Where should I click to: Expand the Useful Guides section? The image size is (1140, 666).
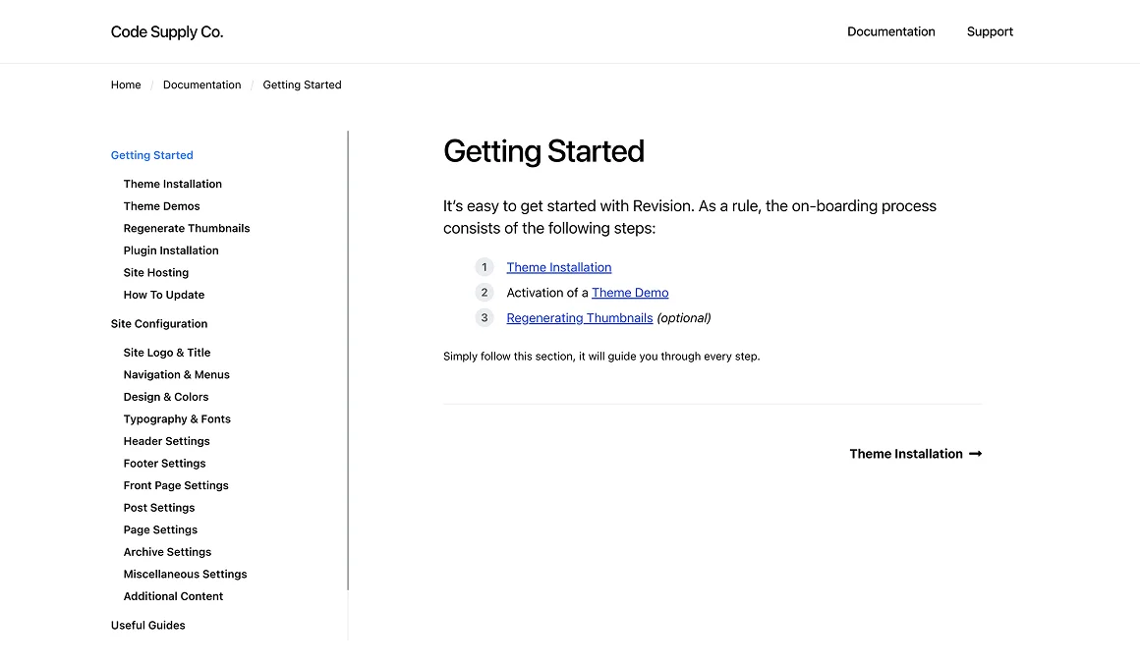(147, 626)
